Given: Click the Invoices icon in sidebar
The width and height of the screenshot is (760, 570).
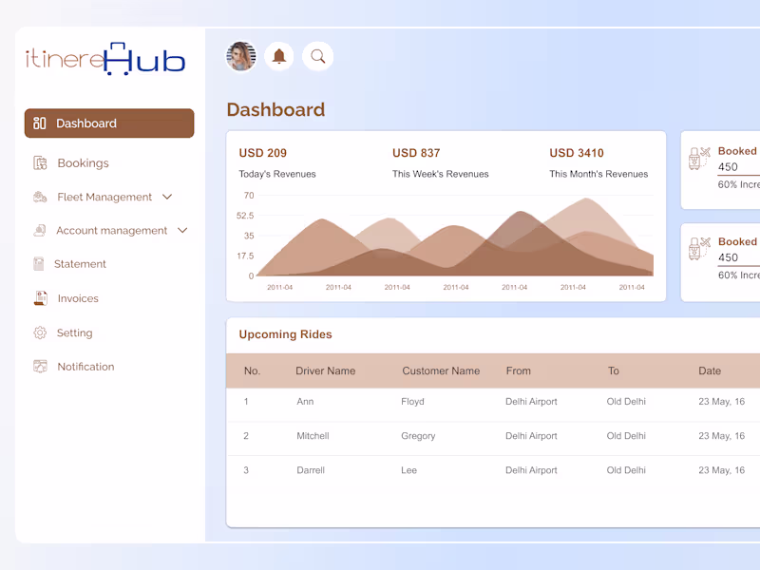Looking at the screenshot, I should coord(39,298).
